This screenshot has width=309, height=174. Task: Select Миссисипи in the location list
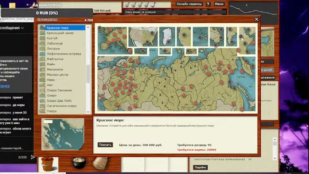(x=62, y=70)
